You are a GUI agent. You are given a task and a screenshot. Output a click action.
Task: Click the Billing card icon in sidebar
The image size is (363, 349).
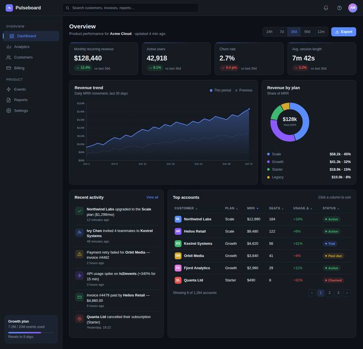(x=9, y=68)
